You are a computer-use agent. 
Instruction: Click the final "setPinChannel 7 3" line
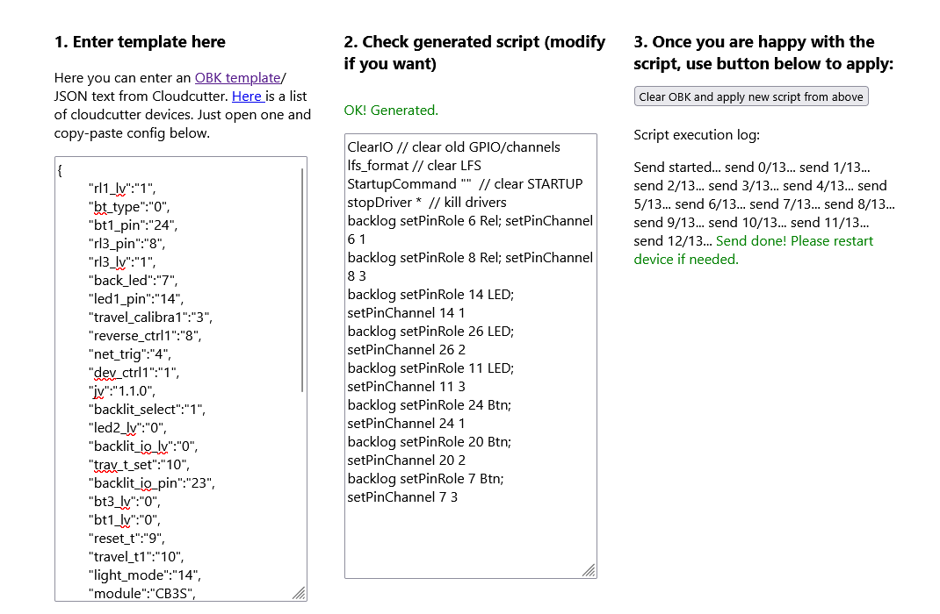(x=402, y=497)
